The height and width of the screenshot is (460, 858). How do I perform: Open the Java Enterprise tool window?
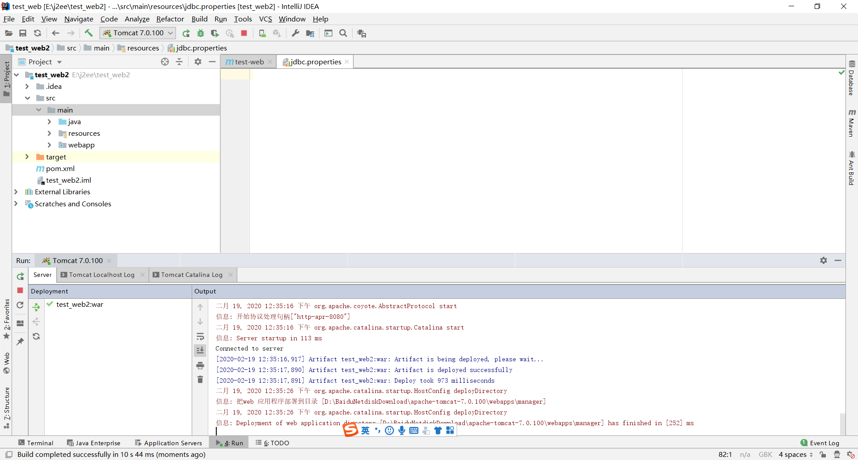click(93, 443)
